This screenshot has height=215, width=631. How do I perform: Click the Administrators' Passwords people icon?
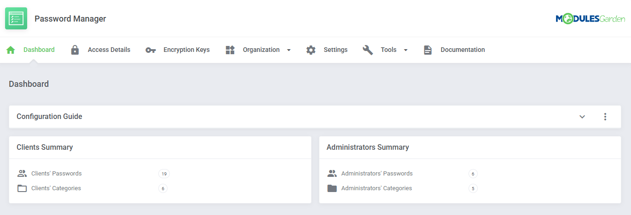click(x=332, y=174)
